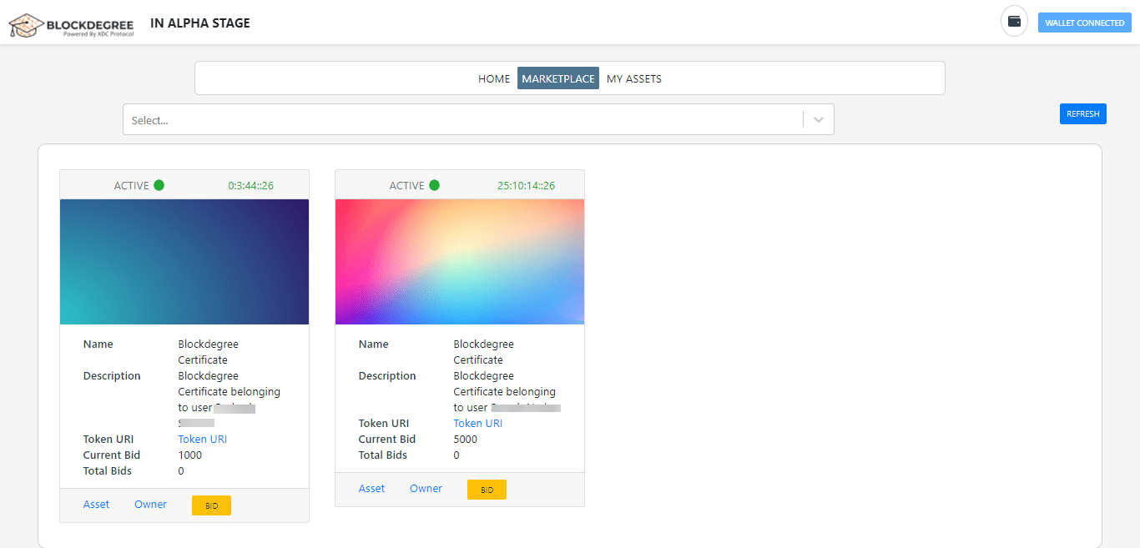Select the Marketplace tab
Image resolution: width=1140 pixels, height=548 pixels.
pyautogui.click(x=558, y=78)
